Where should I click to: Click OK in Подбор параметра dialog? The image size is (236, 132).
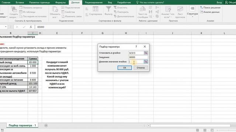(x=125, y=67)
